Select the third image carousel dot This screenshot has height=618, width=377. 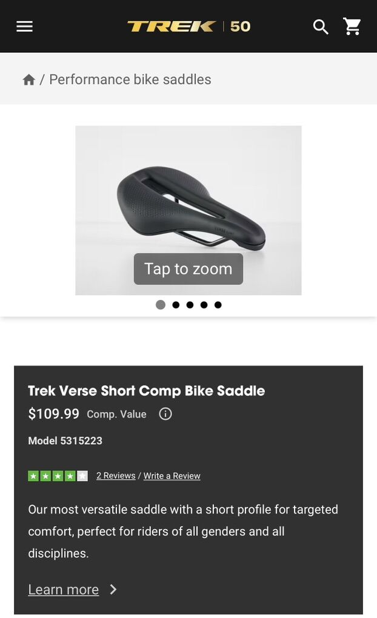(x=190, y=305)
